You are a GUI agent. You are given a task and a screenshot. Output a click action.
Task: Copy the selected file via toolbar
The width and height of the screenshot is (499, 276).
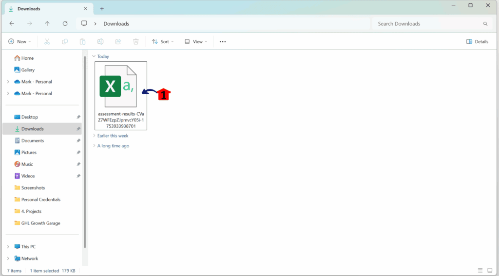coord(65,42)
